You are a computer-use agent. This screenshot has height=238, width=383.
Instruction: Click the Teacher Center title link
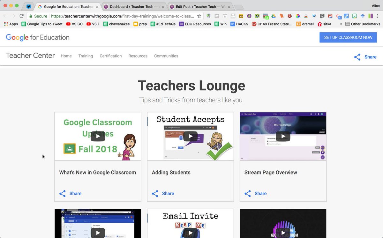click(30, 56)
